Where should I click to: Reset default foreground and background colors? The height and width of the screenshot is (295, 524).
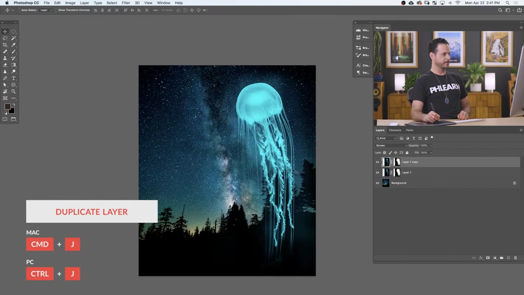(x=6, y=113)
